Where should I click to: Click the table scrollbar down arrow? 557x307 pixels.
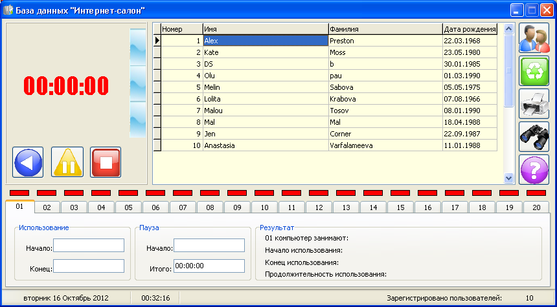(509, 178)
